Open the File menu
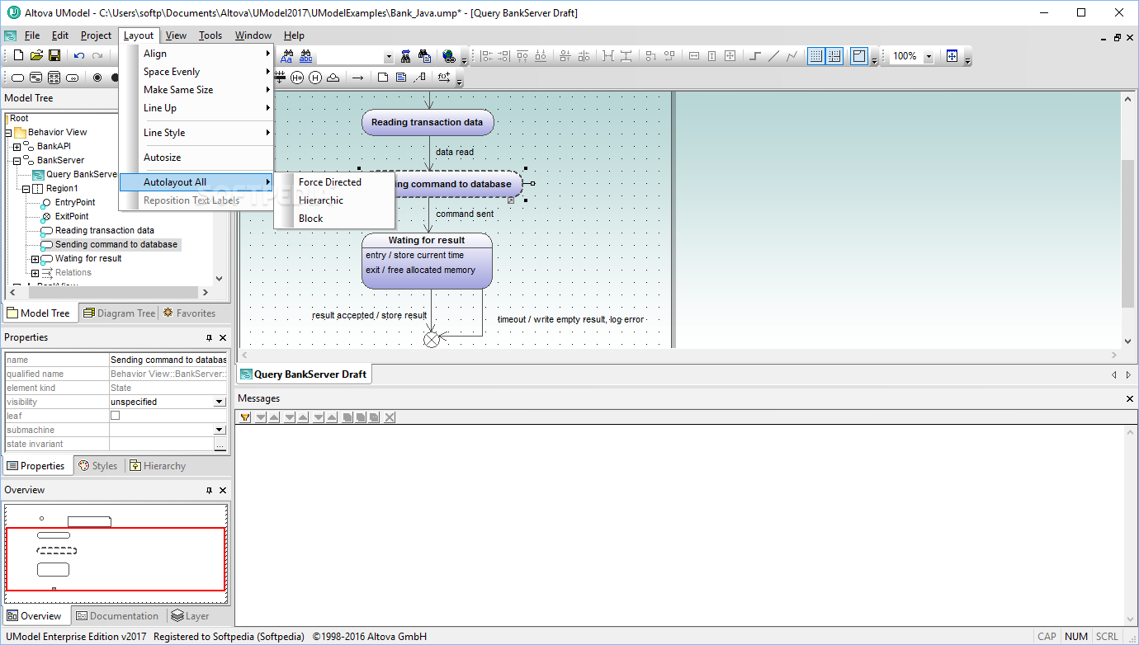This screenshot has height=645, width=1139. point(32,35)
